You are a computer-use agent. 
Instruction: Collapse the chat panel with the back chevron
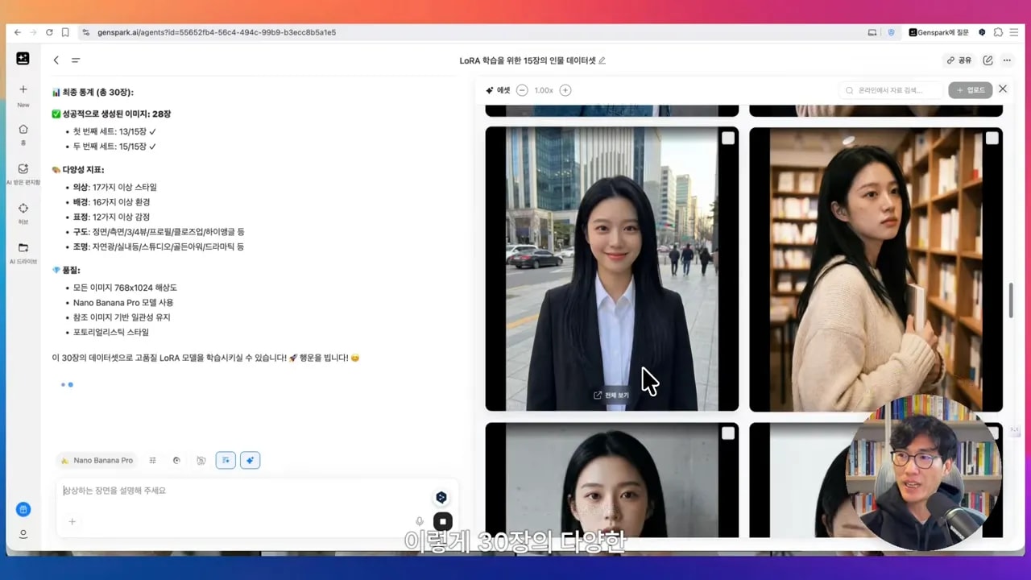point(56,60)
